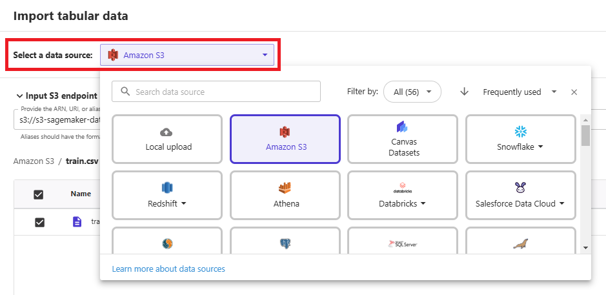Select the Local upload data source card

click(167, 139)
